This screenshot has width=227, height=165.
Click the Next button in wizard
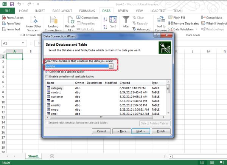pos(141,131)
